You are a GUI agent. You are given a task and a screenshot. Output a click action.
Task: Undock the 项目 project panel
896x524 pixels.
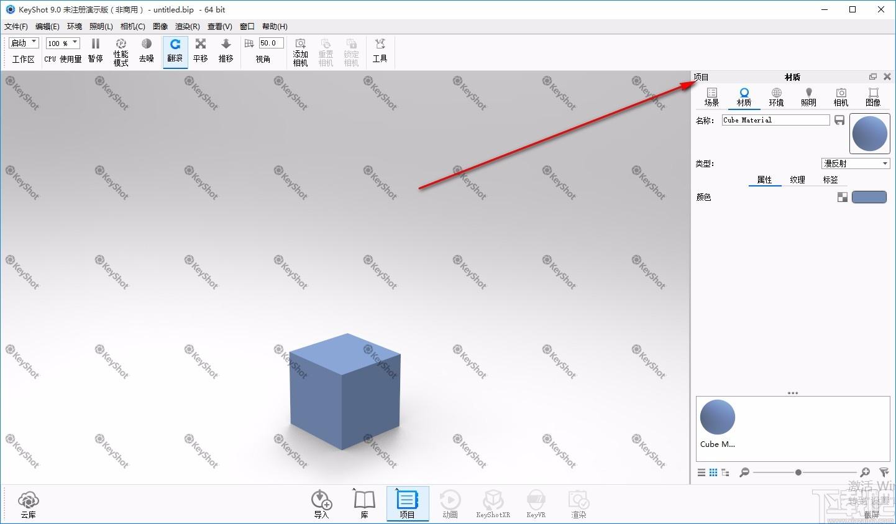[873, 76]
